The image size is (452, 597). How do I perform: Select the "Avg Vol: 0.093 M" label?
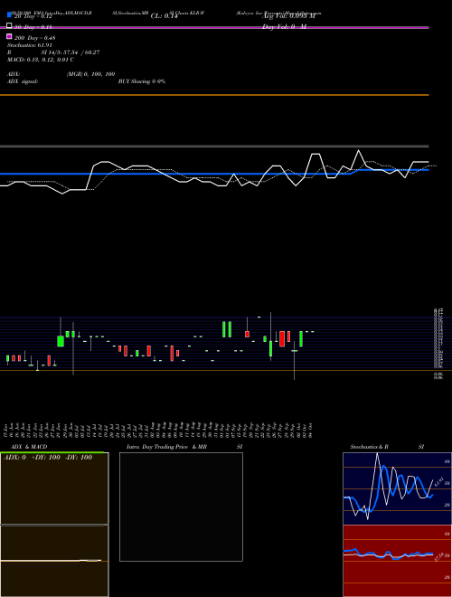289,16
